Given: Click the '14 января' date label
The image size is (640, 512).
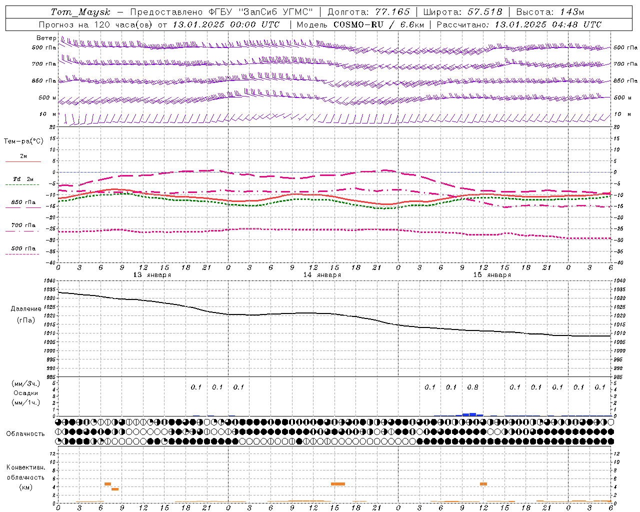Looking at the screenshot, I should coord(322,275).
